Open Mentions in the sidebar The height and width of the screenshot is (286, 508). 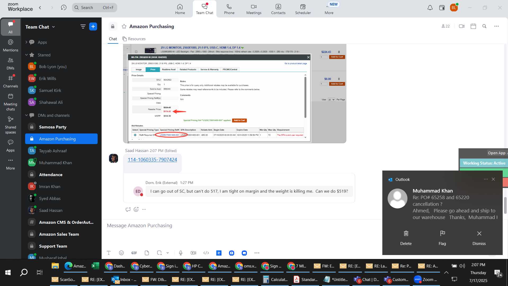pyautogui.click(x=11, y=45)
